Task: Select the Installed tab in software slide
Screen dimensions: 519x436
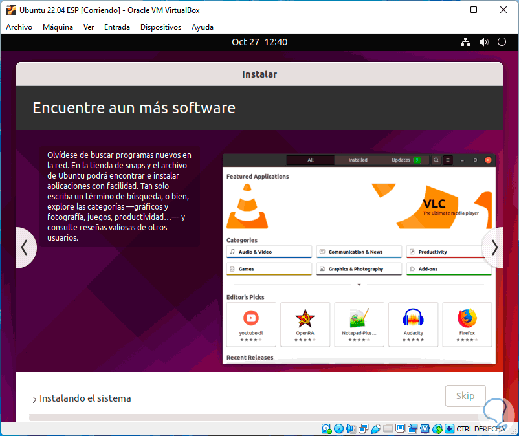Action: [358, 160]
